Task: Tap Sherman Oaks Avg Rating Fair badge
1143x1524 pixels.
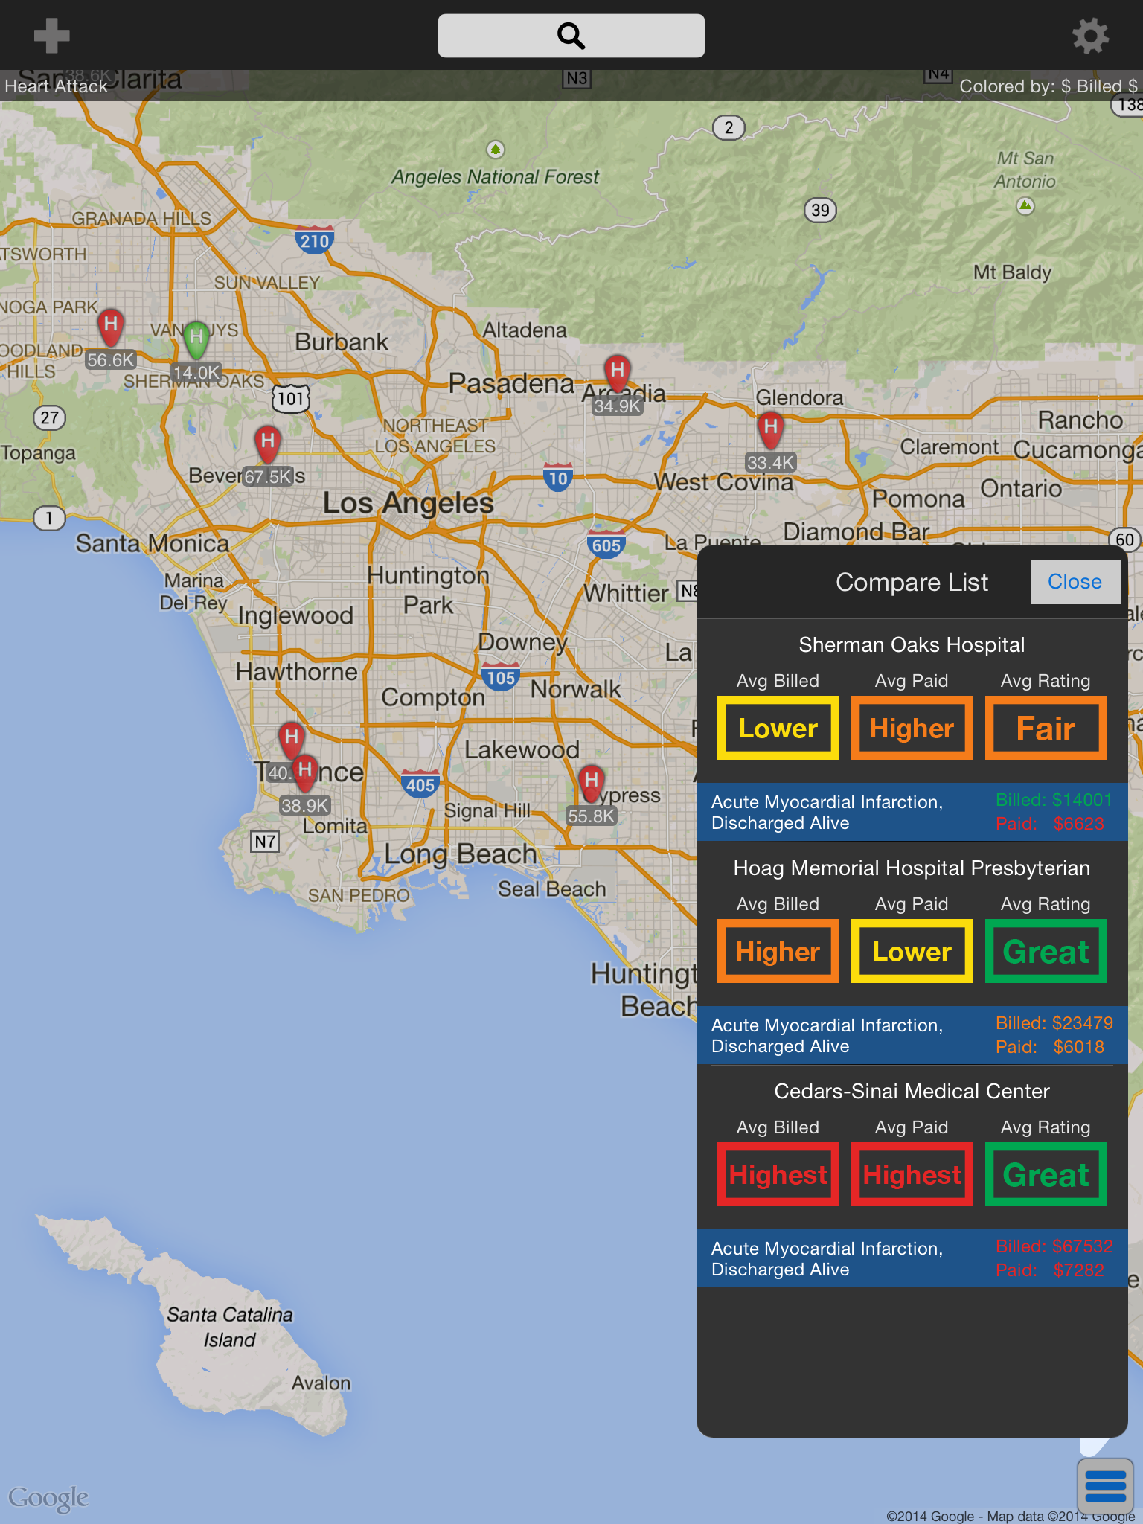Action: point(1046,728)
